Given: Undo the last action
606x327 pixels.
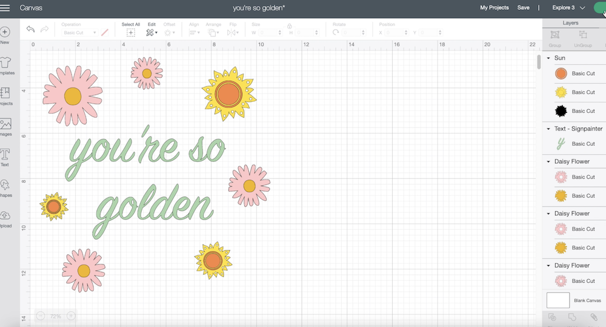Looking at the screenshot, I should (x=30, y=29).
